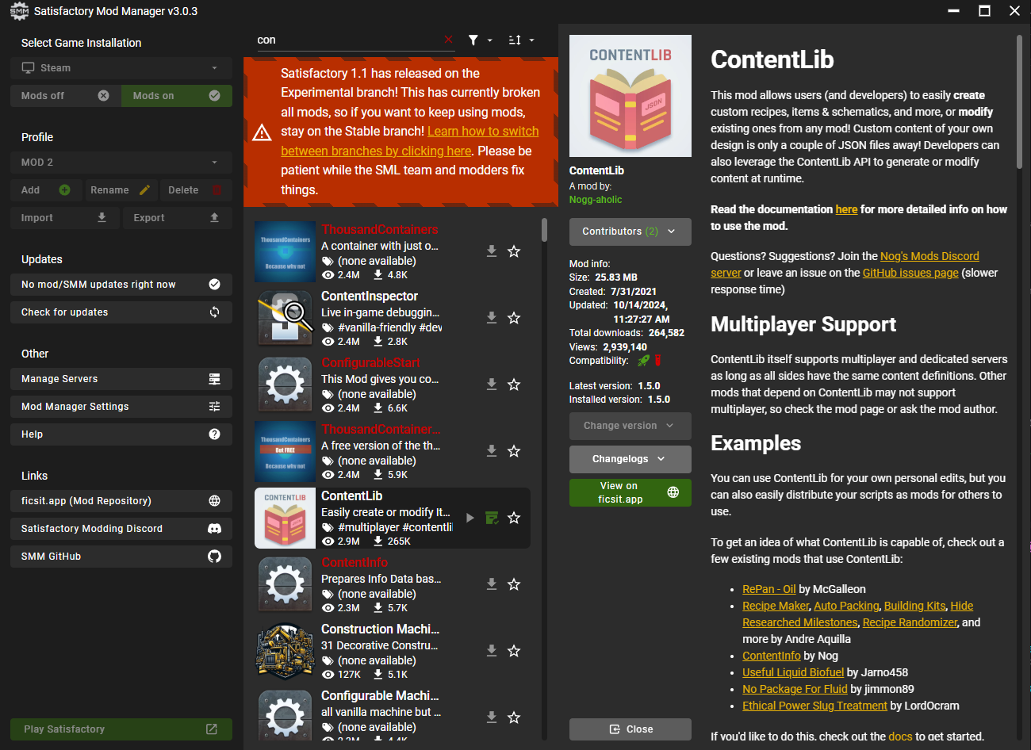Open the Auto Packing link

(x=846, y=606)
